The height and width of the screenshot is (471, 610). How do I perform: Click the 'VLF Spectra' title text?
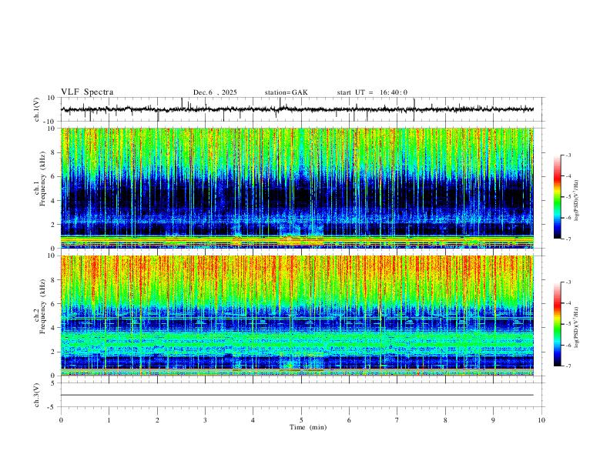(87, 92)
